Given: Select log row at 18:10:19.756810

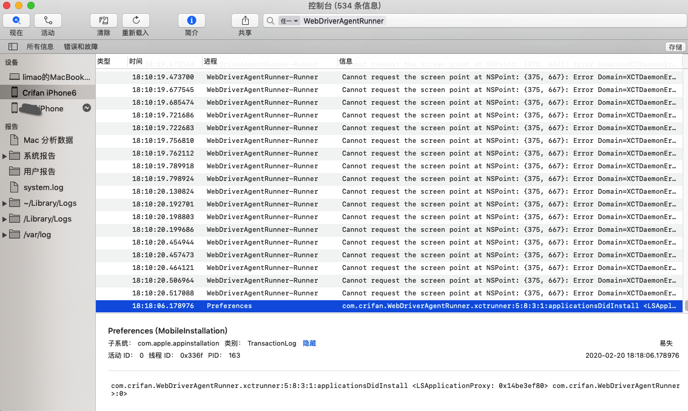Looking at the screenshot, I should (x=389, y=140).
